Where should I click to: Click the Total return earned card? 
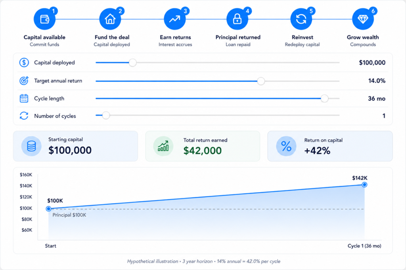pos(203,146)
